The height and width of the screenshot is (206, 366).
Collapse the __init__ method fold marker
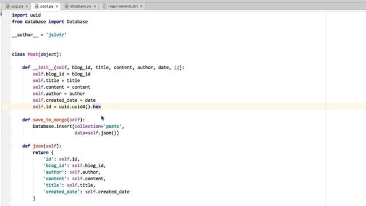coord(10,68)
